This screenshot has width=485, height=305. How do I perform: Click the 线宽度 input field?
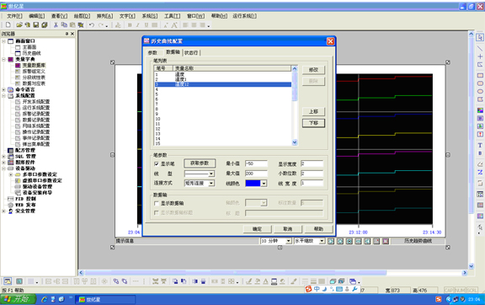(x=312, y=183)
